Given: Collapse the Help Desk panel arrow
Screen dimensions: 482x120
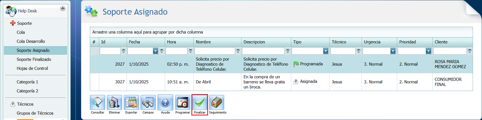Looking at the screenshot, I should (x=63, y=8).
